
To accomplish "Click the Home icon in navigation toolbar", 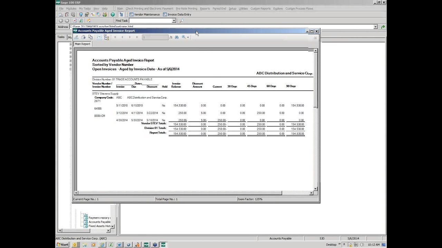I will point(89,21).
